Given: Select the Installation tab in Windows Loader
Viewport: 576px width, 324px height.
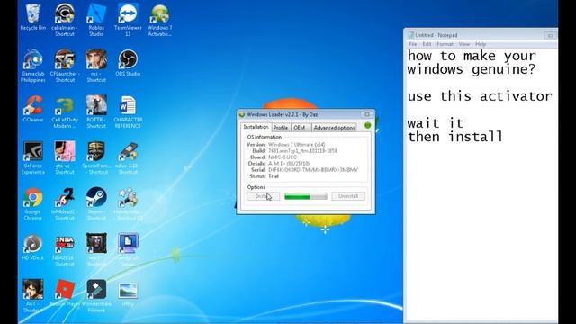Looking at the screenshot, I should [x=256, y=127].
